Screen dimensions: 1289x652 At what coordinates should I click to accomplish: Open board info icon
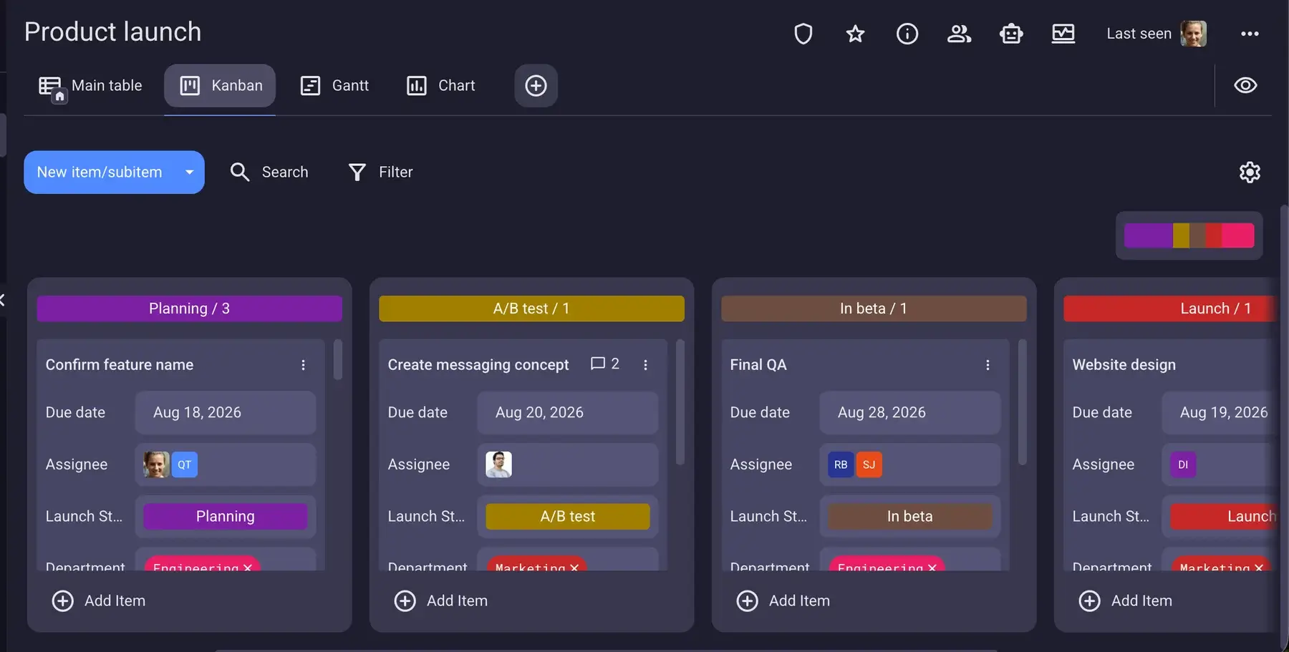pos(907,34)
